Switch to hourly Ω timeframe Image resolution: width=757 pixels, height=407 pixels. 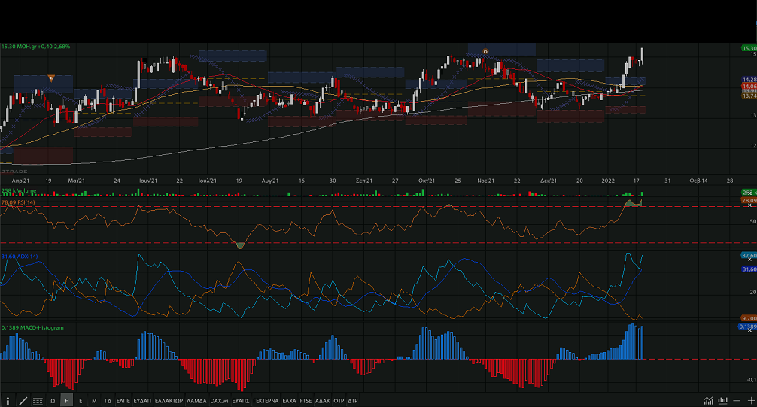pos(53,401)
